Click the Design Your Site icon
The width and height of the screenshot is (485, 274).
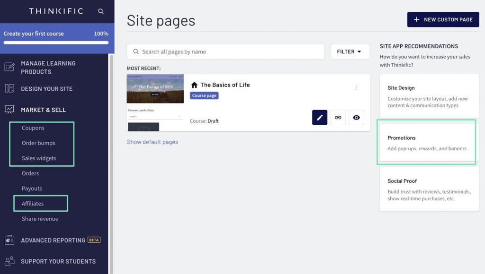click(x=9, y=89)
